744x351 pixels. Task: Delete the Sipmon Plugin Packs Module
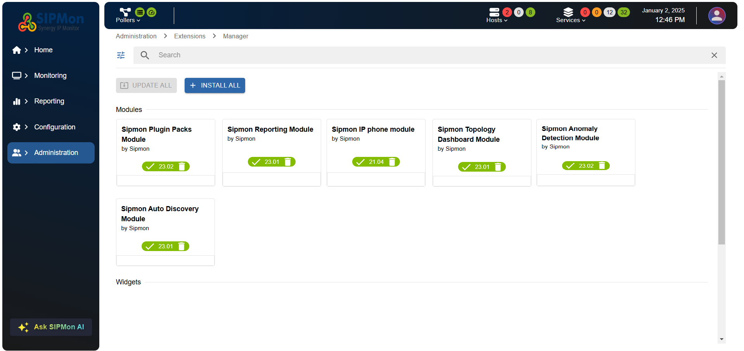coord(182,167)
